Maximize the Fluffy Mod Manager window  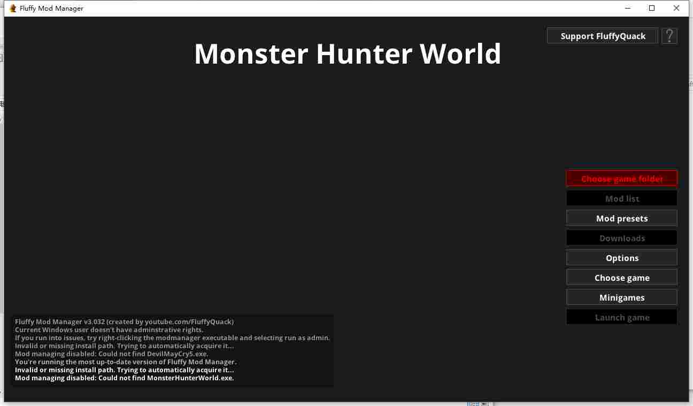[652, 8]
